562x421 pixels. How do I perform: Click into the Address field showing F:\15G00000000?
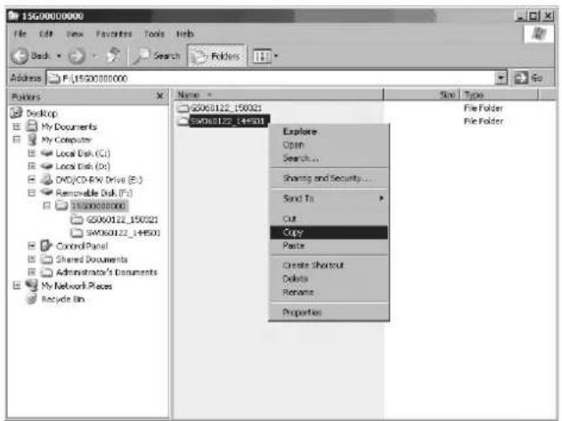click(x=271, y=77)
